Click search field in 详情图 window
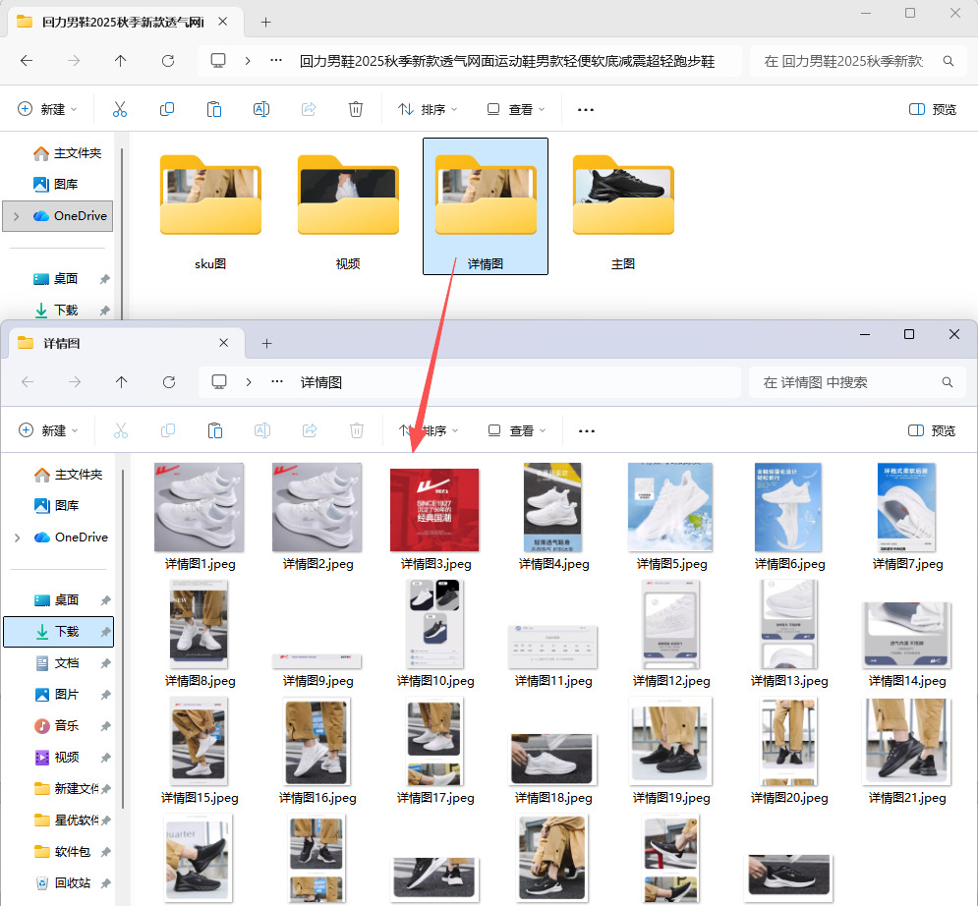The image size is (978, 906). 858,382
